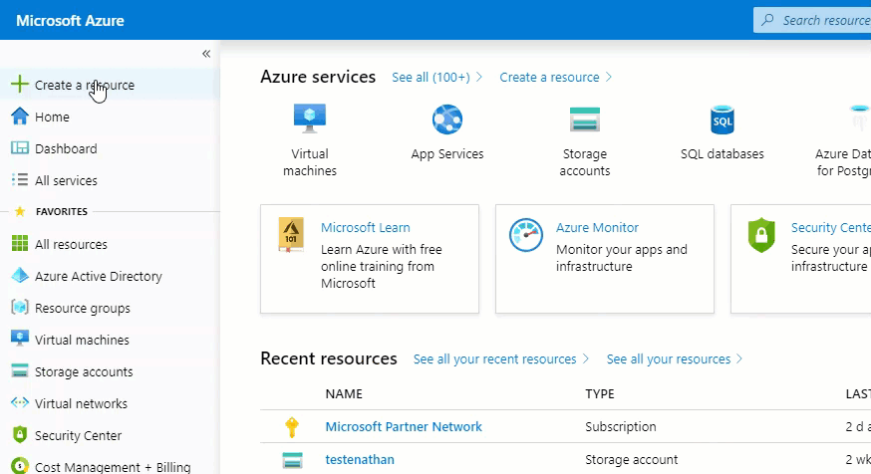Click Subscription type cell
The width and height of the screenshot is (871, 474).
[x=621, y=427]
